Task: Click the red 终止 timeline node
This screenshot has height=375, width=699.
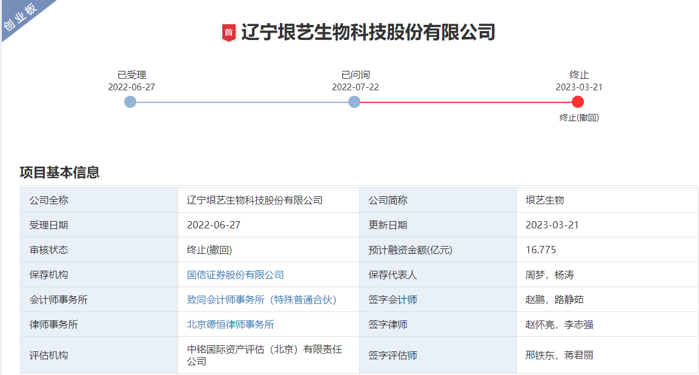Action: click(578, 102)
